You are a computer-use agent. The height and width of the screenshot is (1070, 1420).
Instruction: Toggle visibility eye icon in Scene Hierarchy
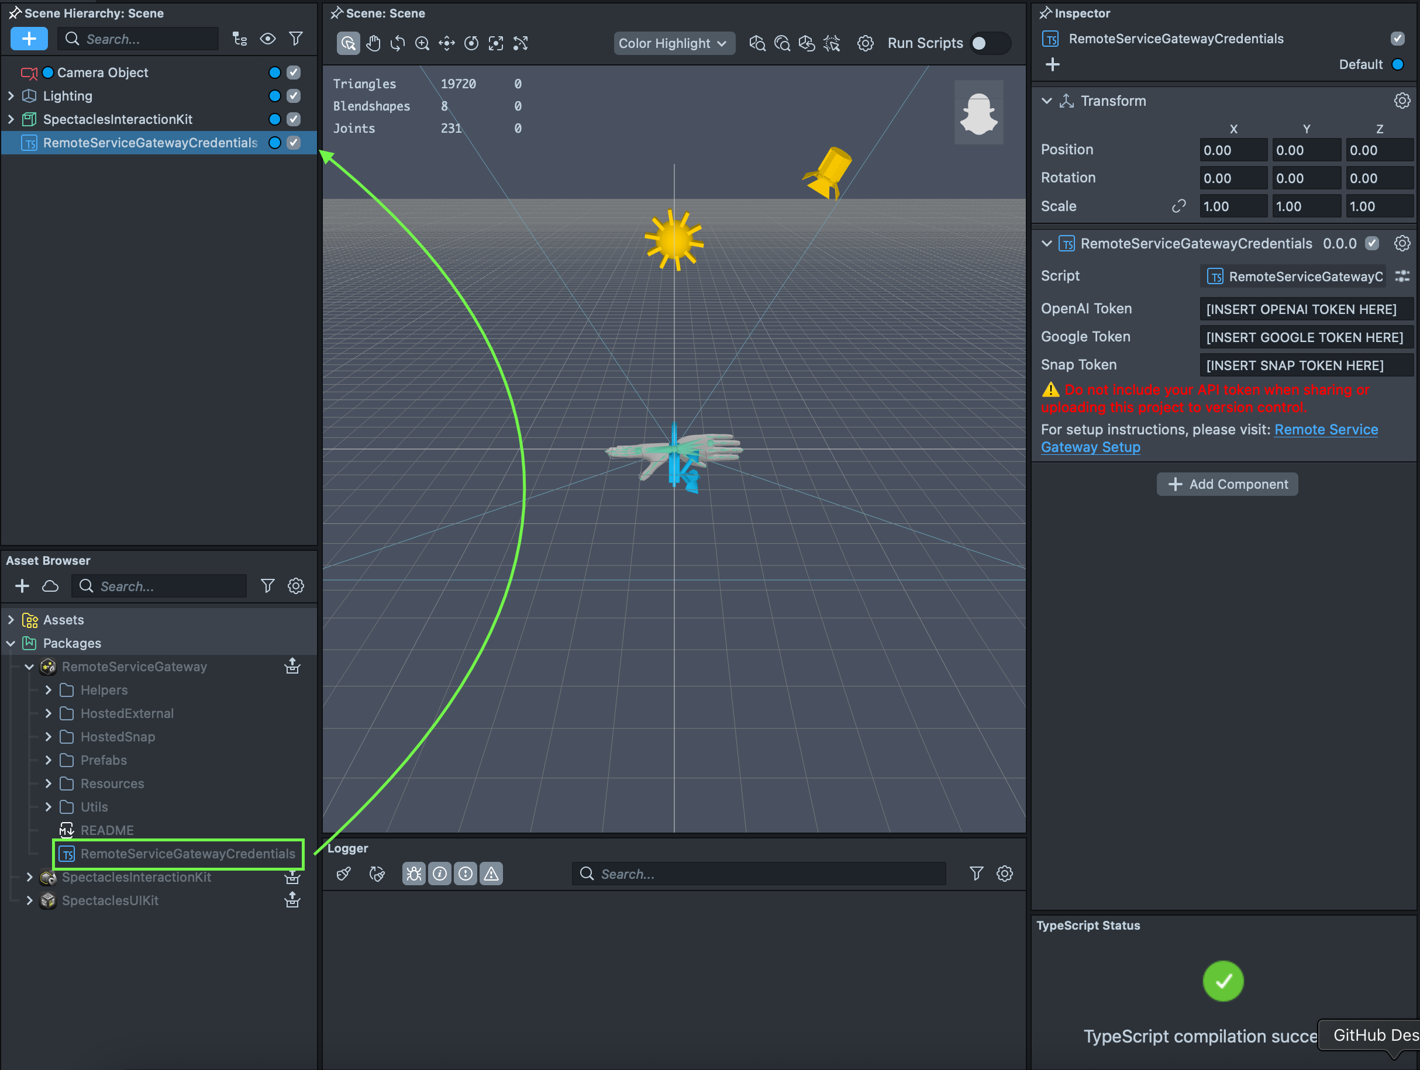pos(268,39)
